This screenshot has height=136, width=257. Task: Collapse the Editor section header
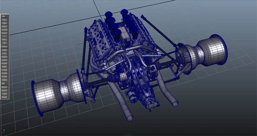4,47
